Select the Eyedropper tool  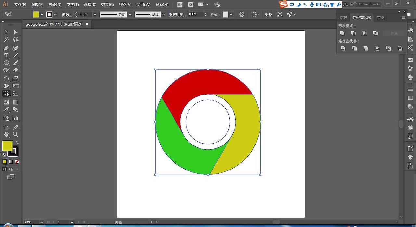coord(6,110)
